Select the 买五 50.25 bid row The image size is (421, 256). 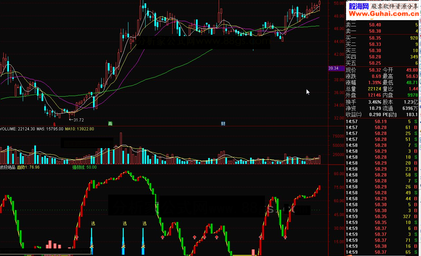[382, 63]
